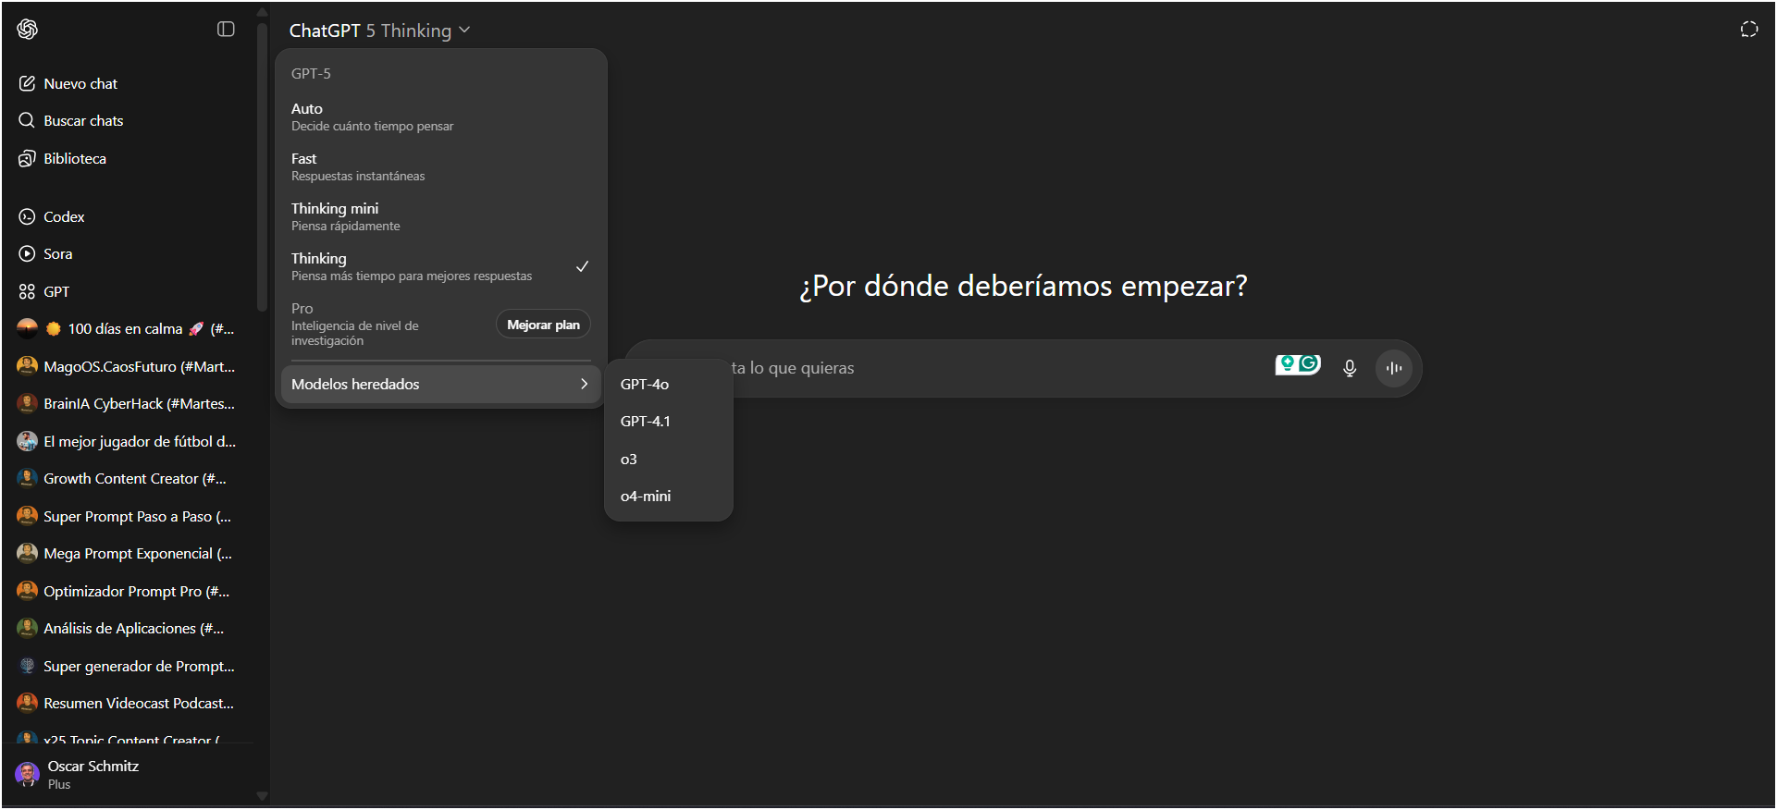Click 'MagoOS.CaosFuturo (#Mart...' text
Screen dimensions: 1777x810
[x=139, y=366]
